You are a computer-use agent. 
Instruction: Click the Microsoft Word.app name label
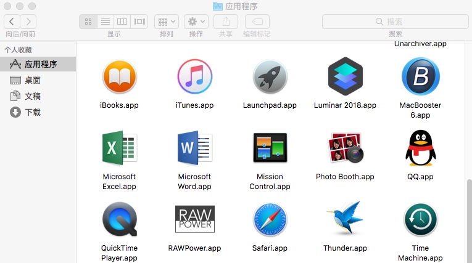194,182
